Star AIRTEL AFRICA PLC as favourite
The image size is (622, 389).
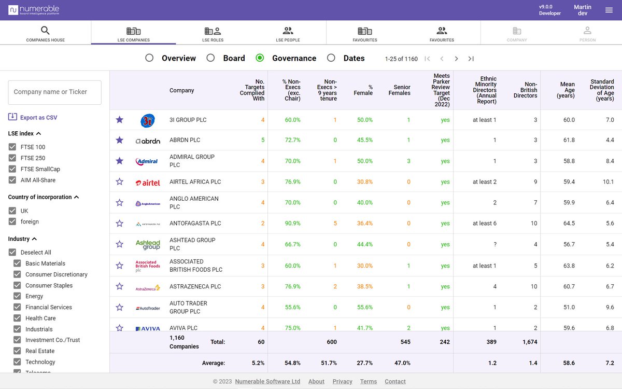120,182
